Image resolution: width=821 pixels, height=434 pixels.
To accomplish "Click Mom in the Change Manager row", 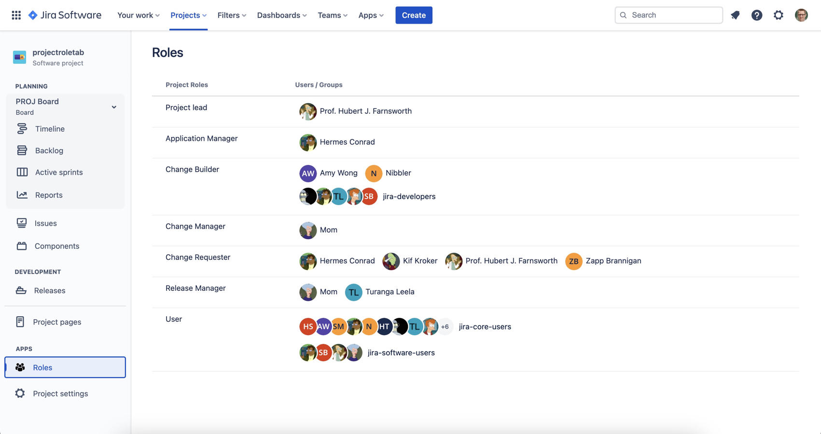I will (x=328, y=230).
